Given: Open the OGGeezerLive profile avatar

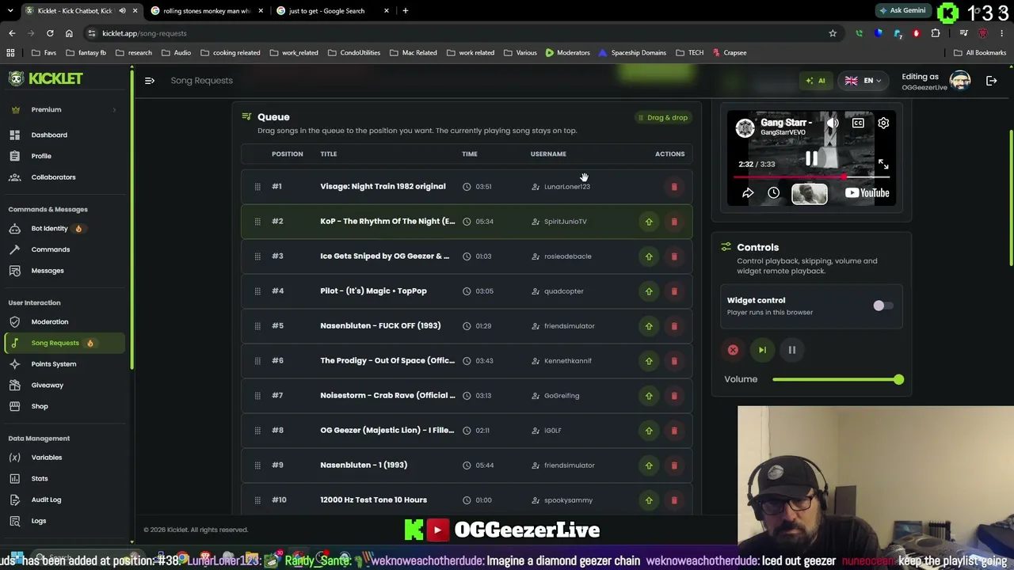Looking at the screenshot, I should tap(960, 81).
